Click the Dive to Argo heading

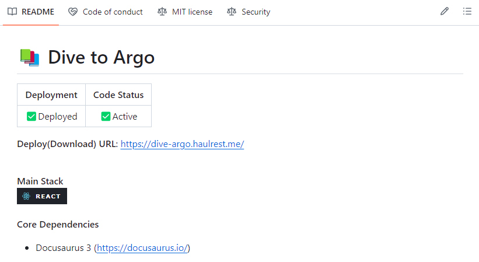[101, 57]
